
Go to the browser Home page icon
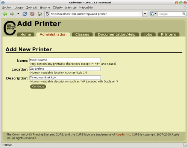(x=40, y=14)
